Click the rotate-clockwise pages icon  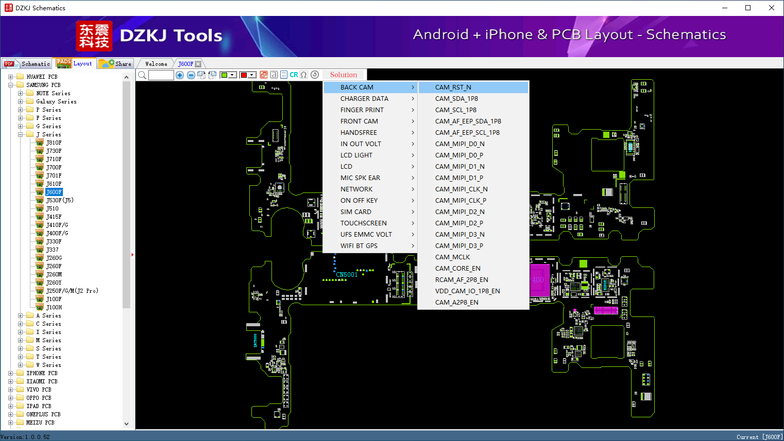pyautogui.click(x=201, y=75)
